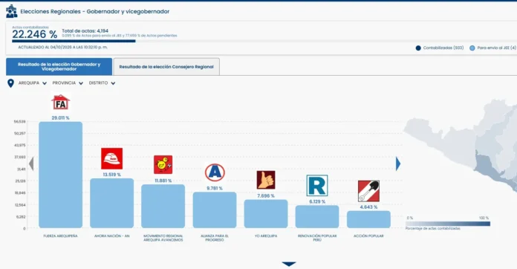Expand section with the bottom down arrow
The image size is (517, 269).
pos(289,264)
